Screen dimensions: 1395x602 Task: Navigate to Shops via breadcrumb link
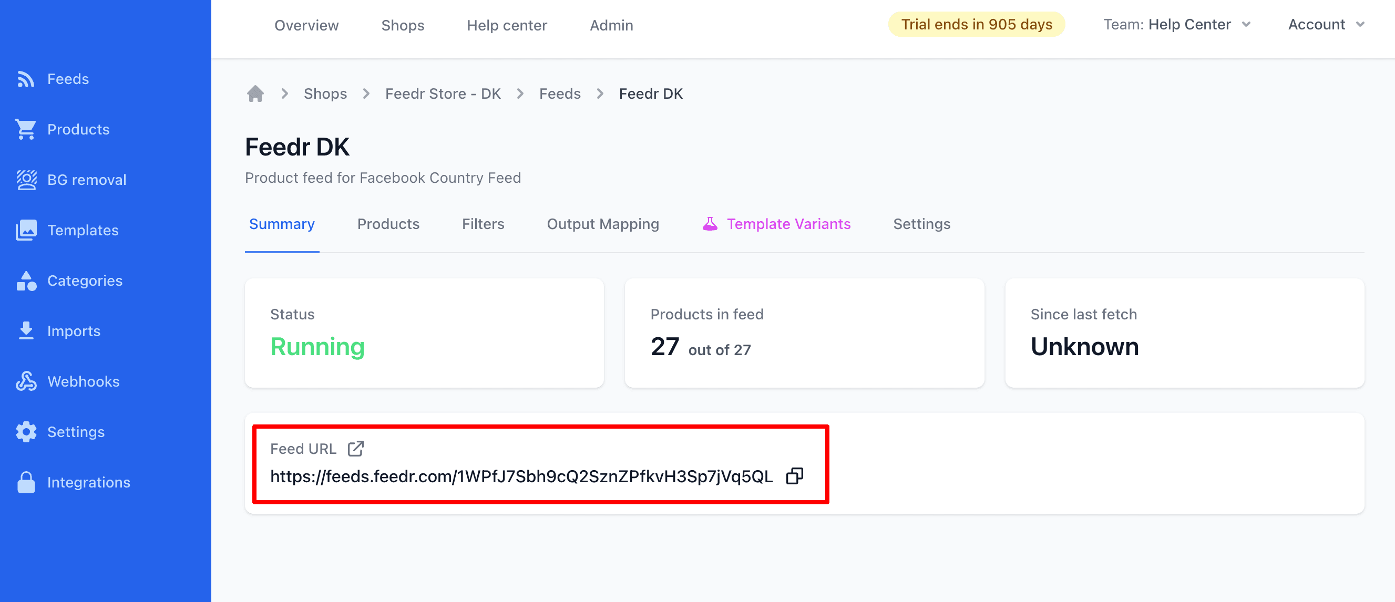(325, 93)
